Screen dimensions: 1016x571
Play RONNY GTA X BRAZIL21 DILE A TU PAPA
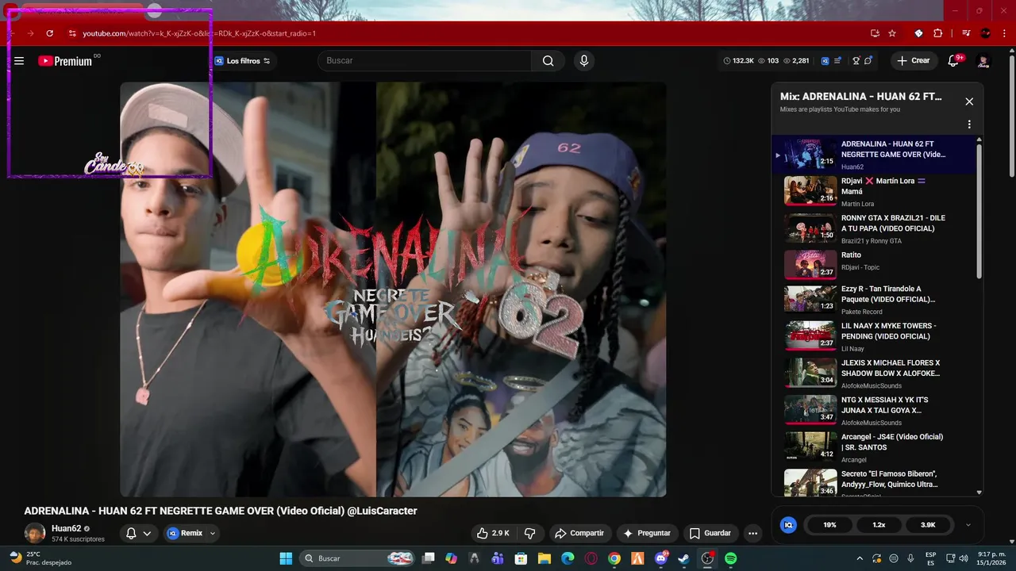(x=873, y=228)
